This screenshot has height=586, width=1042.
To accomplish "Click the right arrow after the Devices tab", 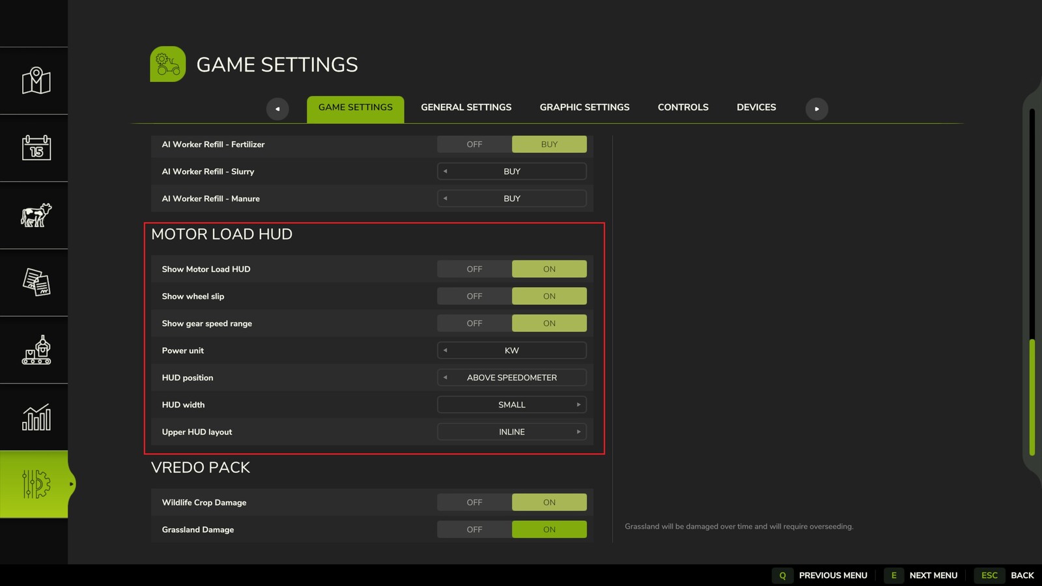I will pyautogui.click(x=817, y=109).
